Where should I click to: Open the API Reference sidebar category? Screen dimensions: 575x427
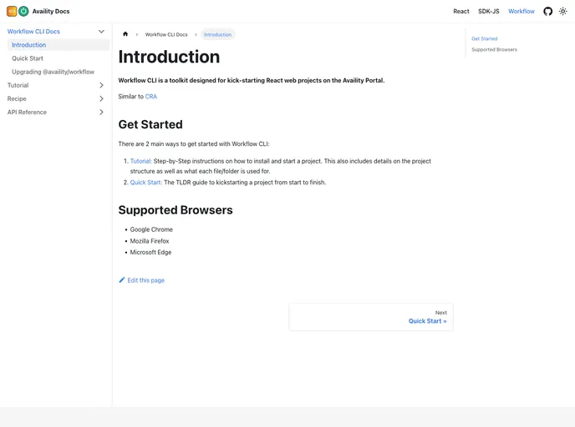27,113
